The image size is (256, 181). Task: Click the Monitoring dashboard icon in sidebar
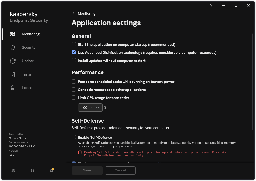point(13,34)
